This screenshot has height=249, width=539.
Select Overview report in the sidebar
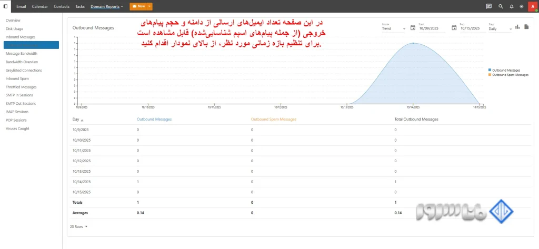(x=13, y=21)
